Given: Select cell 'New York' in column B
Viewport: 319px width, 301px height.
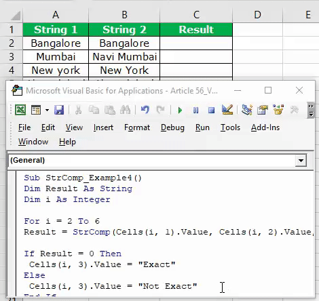Looking at the screenshot, I should click(124, 71).
